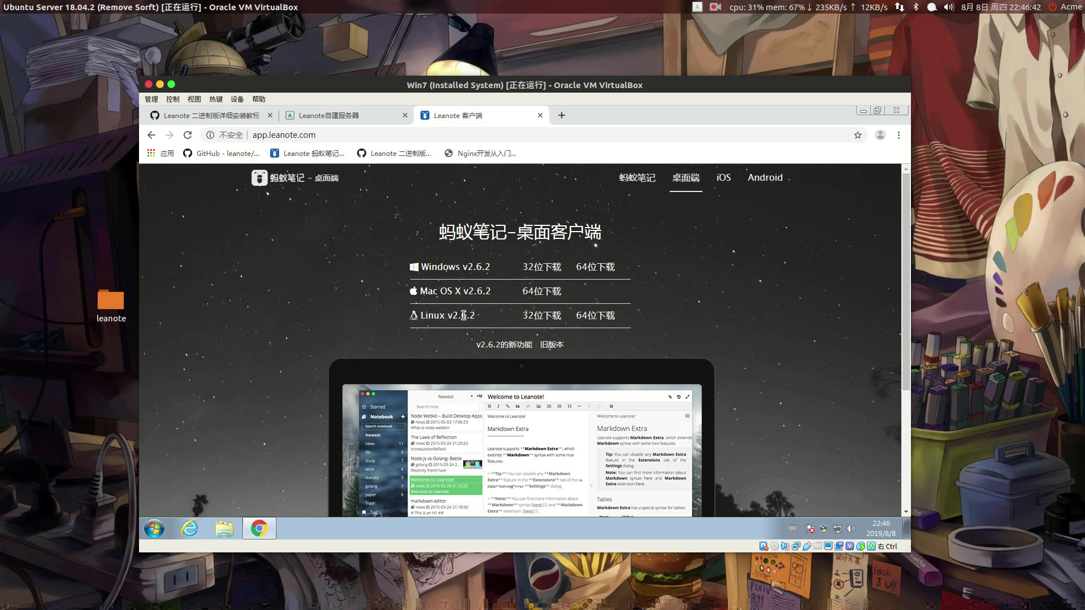Close the Leanote自建服务器 tab
This screenshot has width=1085, height=610.
[405, 115]
